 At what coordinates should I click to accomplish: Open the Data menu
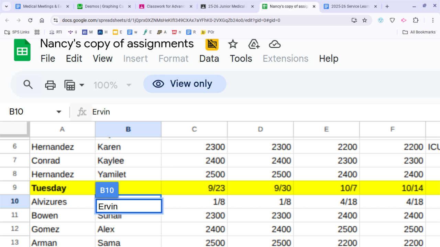pos(209,59)
